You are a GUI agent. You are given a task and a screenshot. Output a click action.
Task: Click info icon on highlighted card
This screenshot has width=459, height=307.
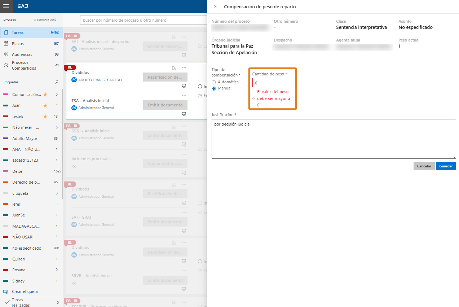pos(200,87)
